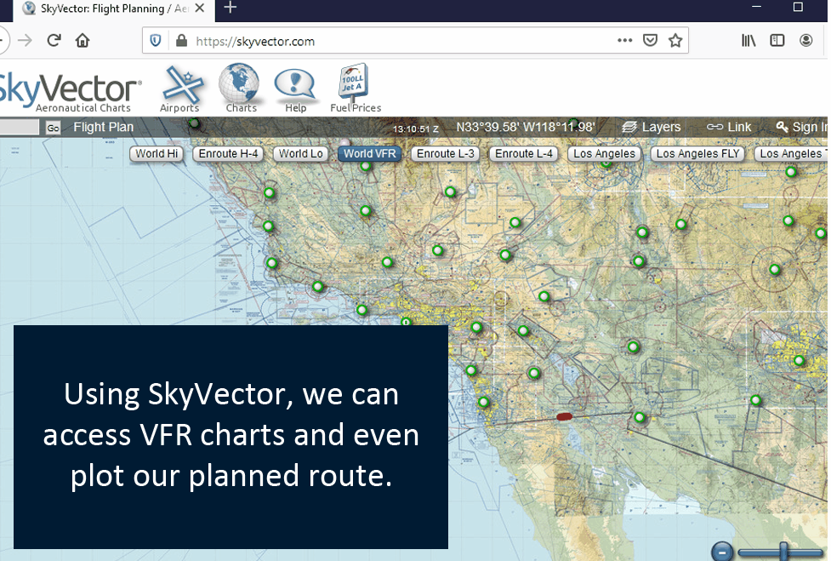Image resolution: width=831 pixels, height=561 pixels.
Task: Zoom out the map with minus button
Action: [x=722, y=552]
